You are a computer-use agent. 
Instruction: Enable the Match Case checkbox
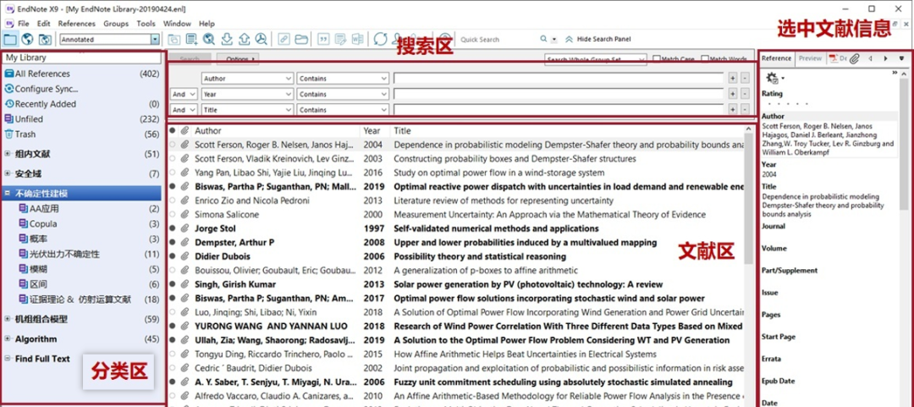657,59
